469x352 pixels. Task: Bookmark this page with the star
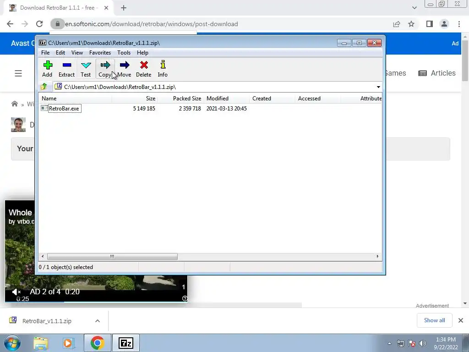(x=411, y=24)
